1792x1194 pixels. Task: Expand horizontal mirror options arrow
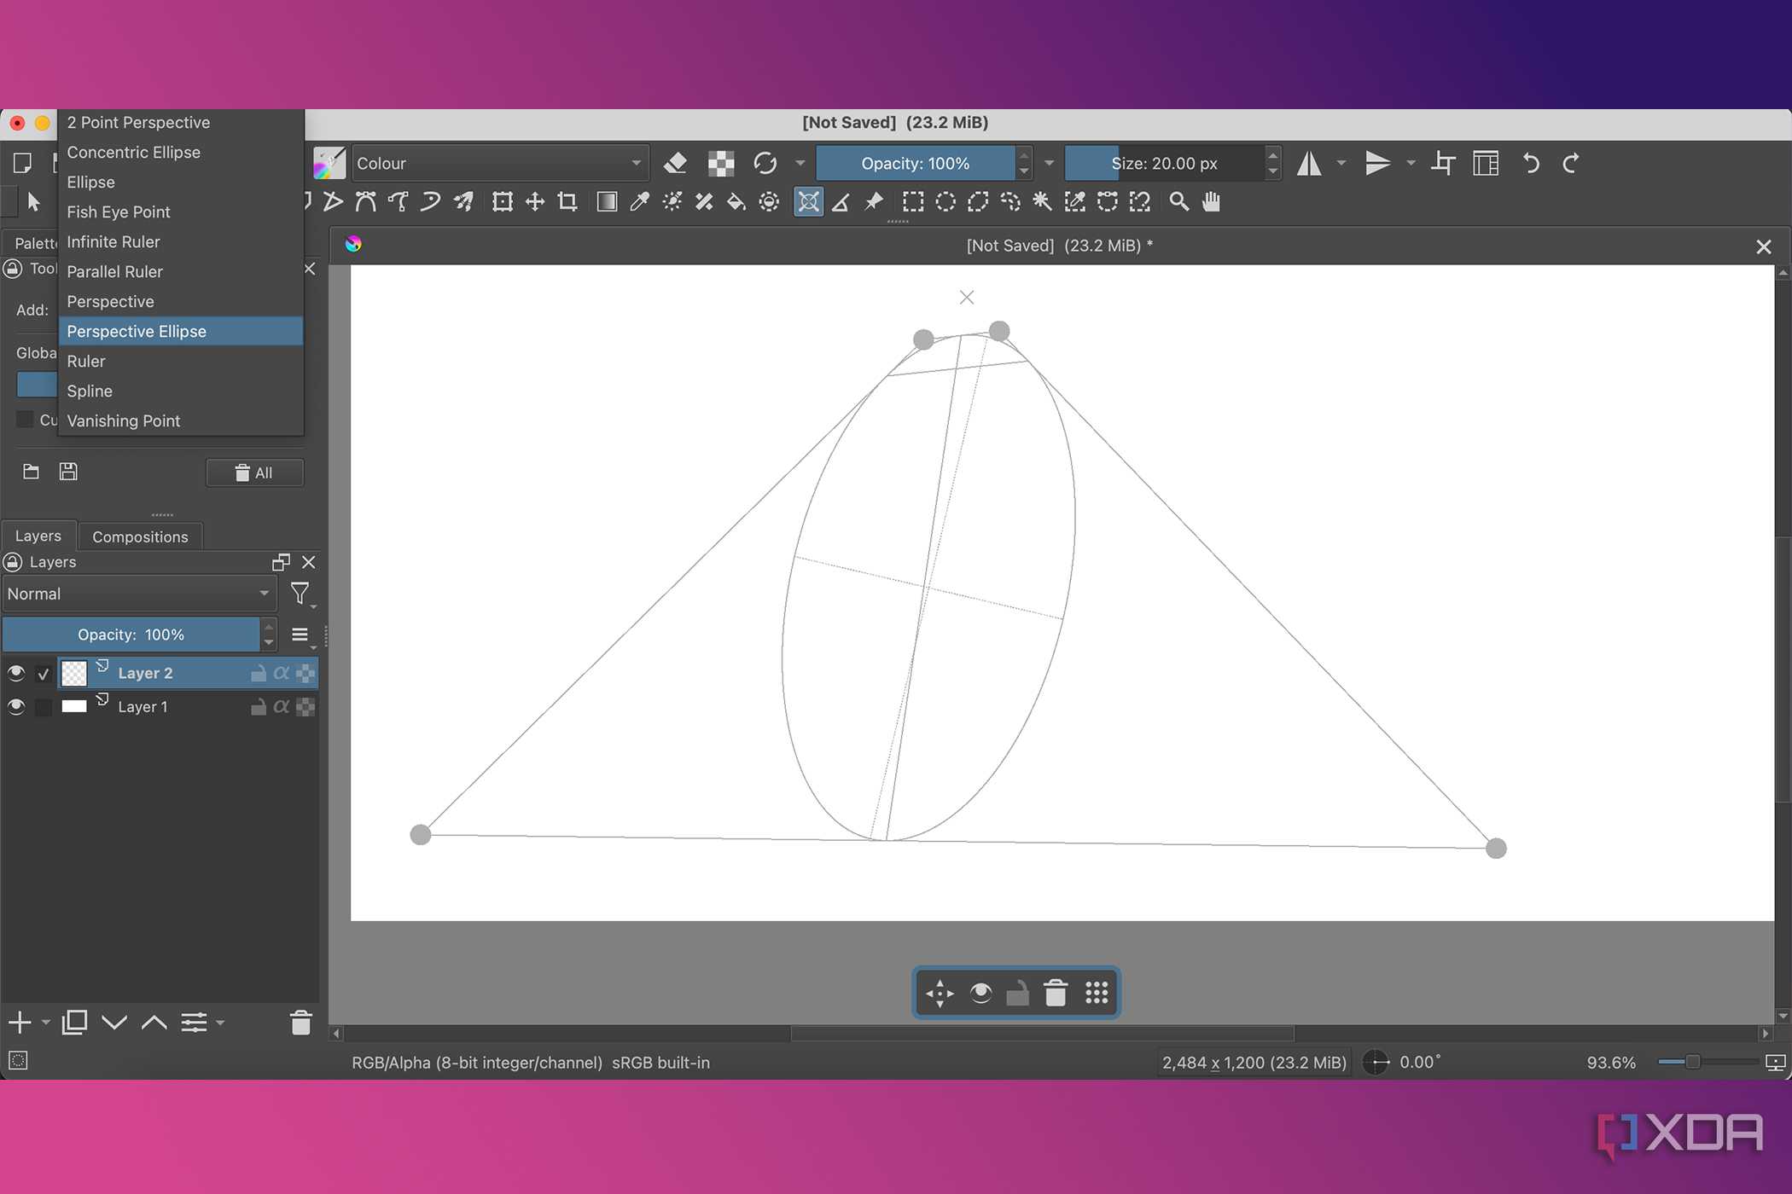(x=1341, y=163)
